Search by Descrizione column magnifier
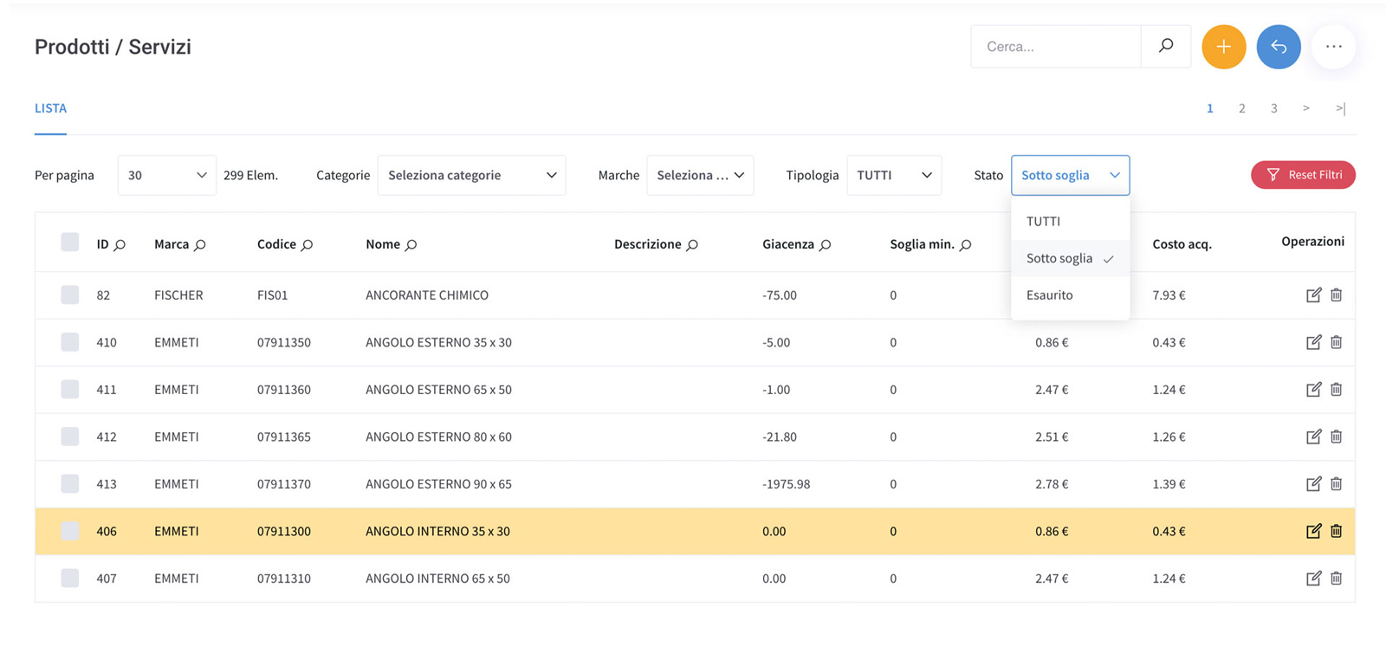1386x647 pixels. 692,245
